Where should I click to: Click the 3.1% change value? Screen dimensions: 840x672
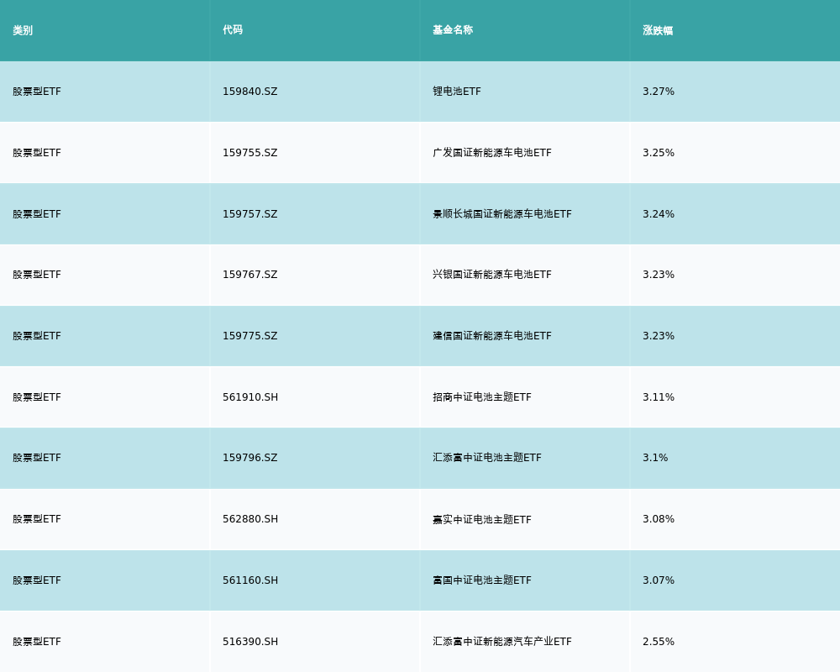click(655, 458)
